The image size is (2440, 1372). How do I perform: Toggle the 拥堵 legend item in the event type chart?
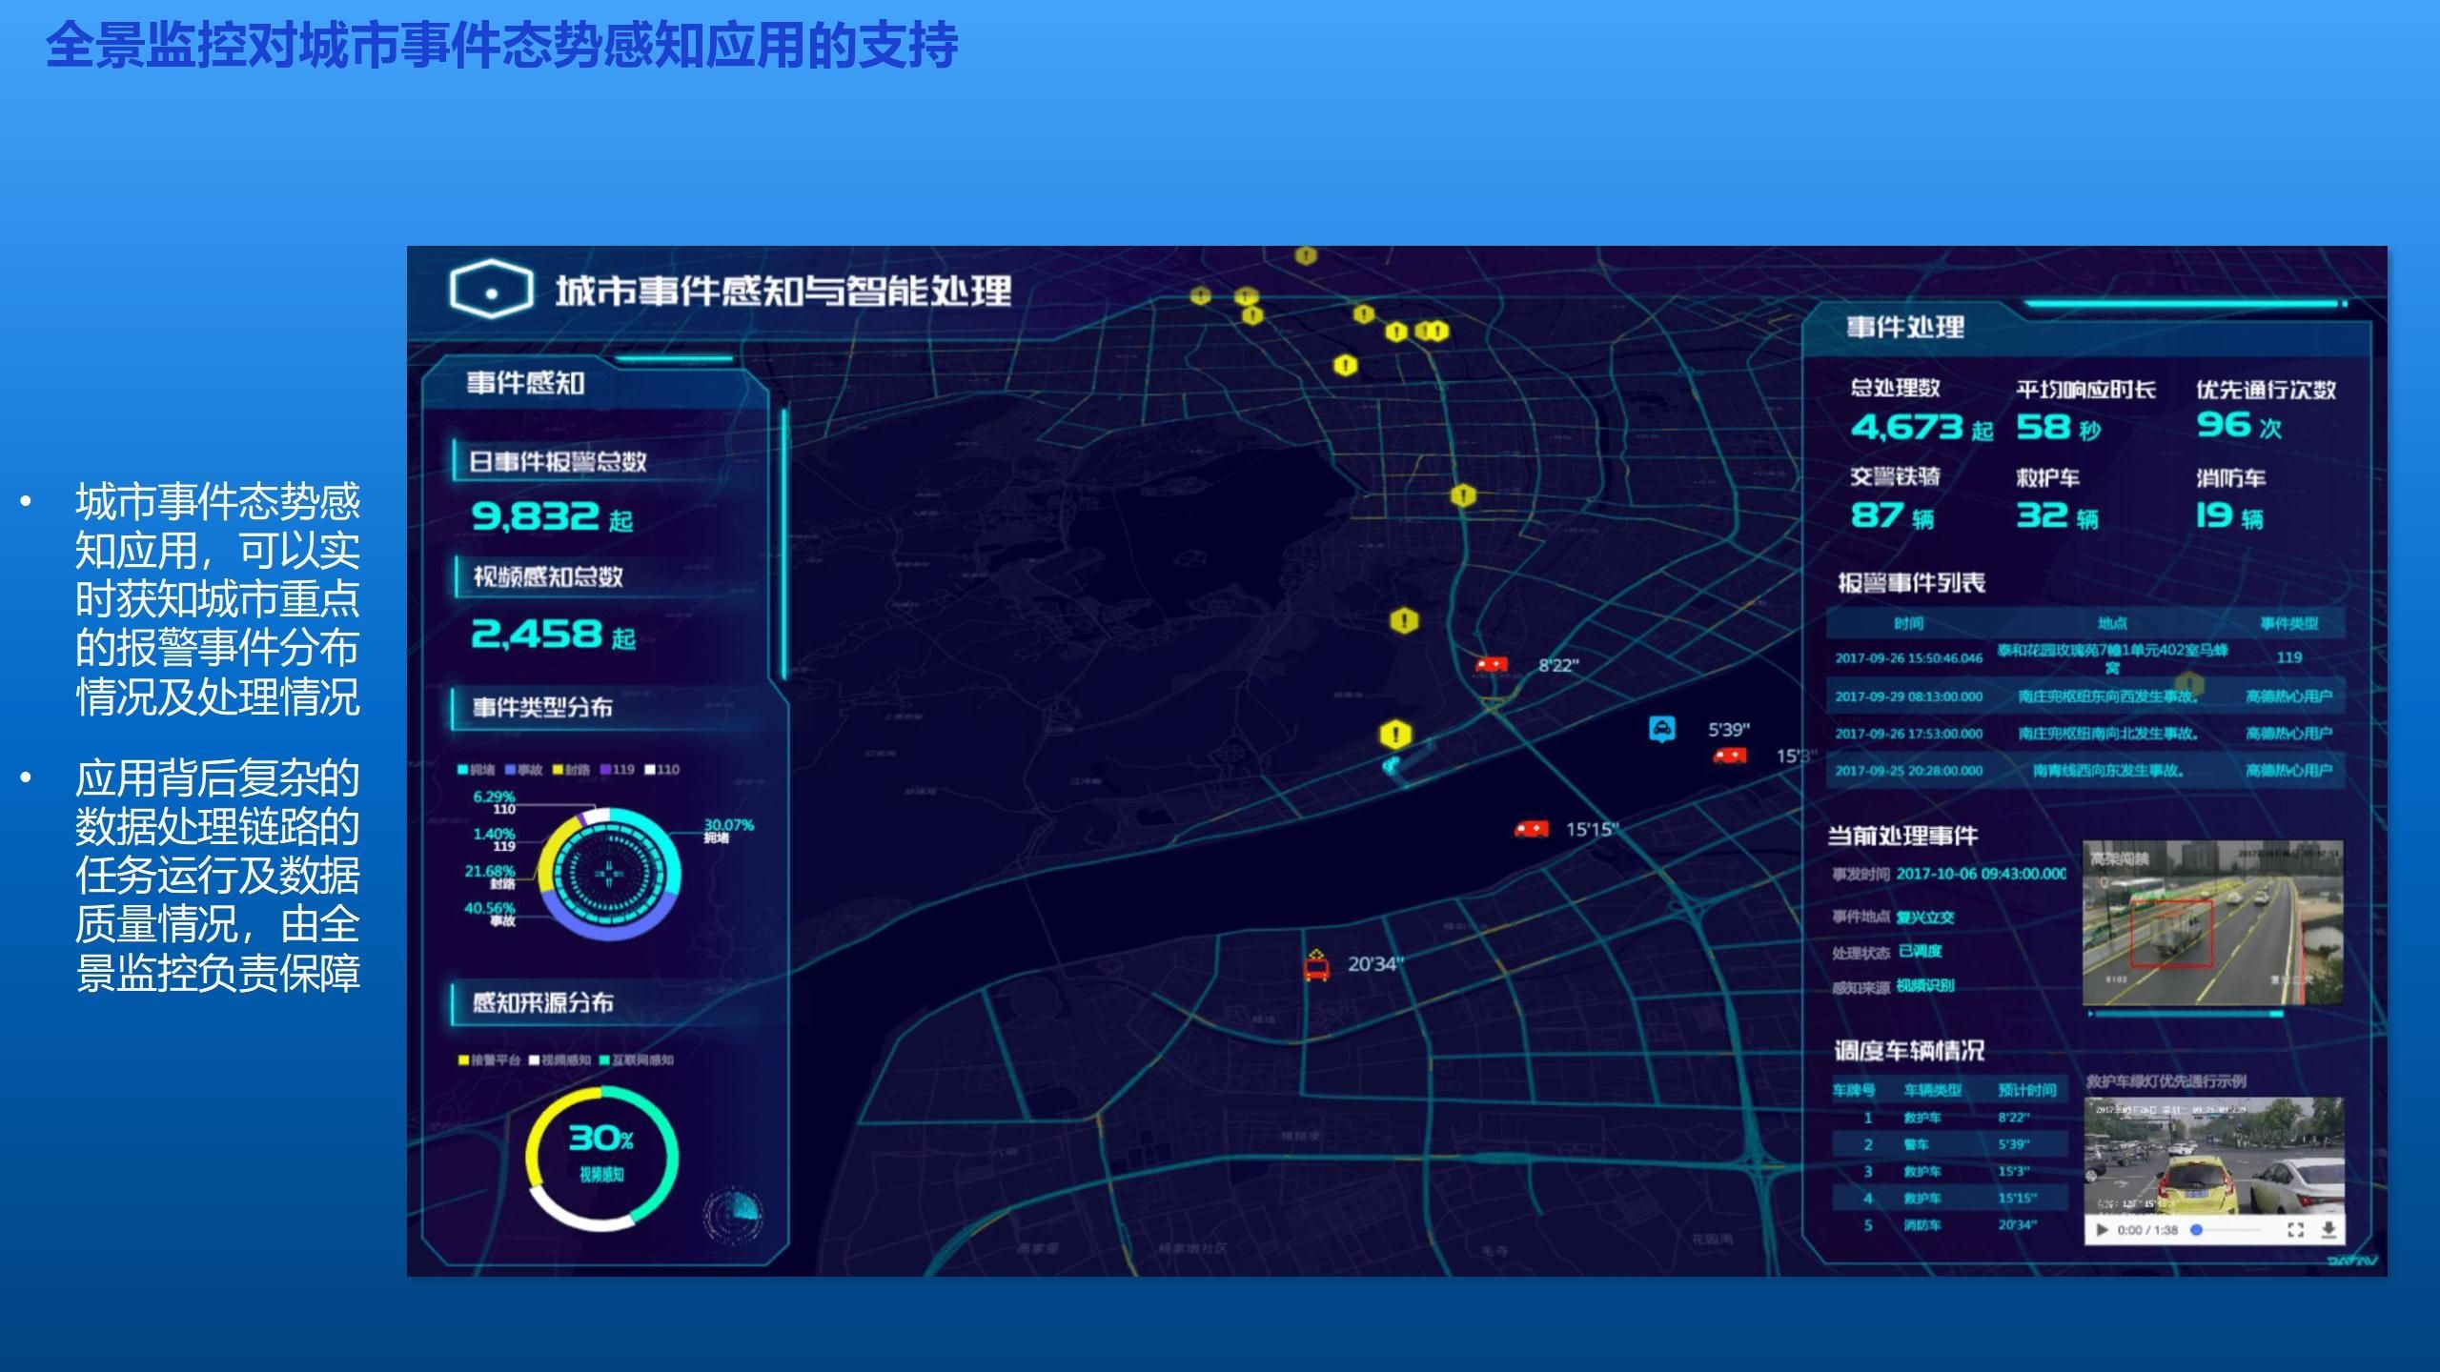tap(476, 770)
